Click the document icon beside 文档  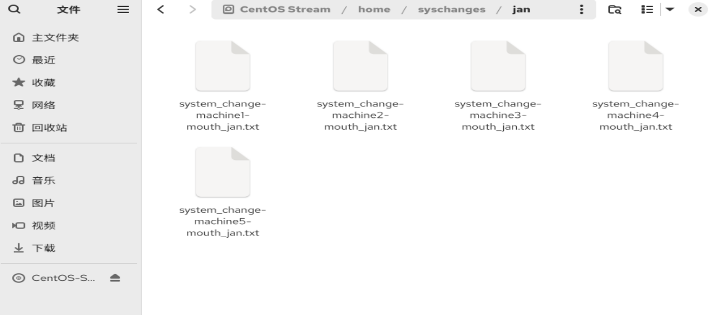pos(18,158)
